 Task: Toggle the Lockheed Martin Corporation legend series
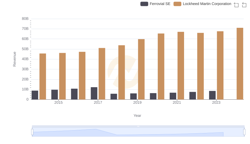pyautogui.click(x=202, y=4)
